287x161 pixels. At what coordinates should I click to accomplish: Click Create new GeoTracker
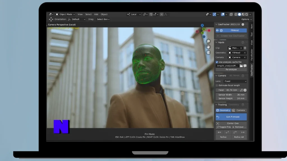coord(231,36)
